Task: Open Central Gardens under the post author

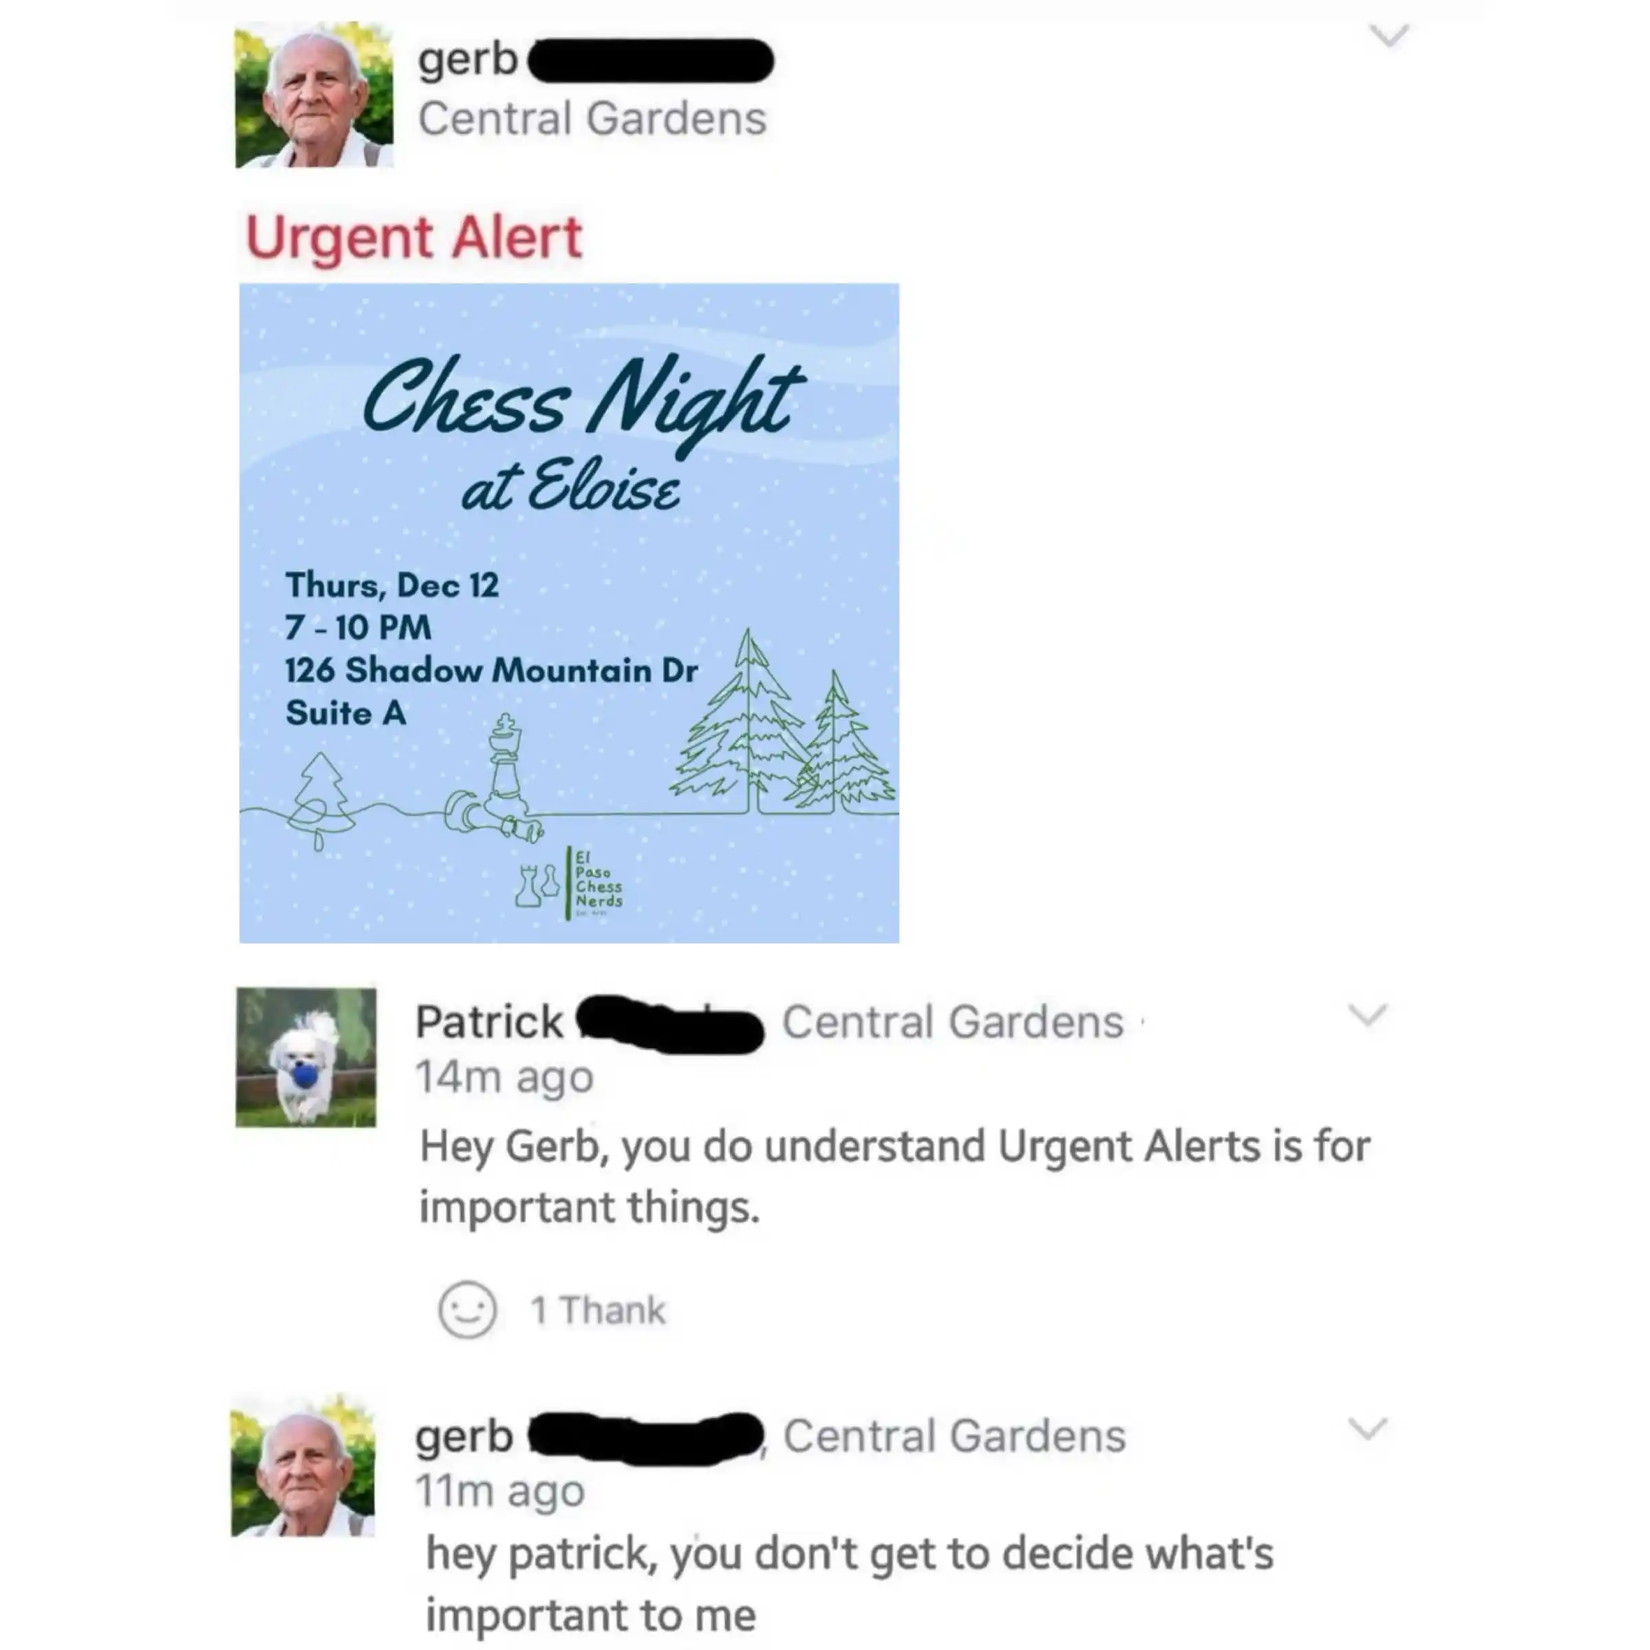Action: coord(593,118)
